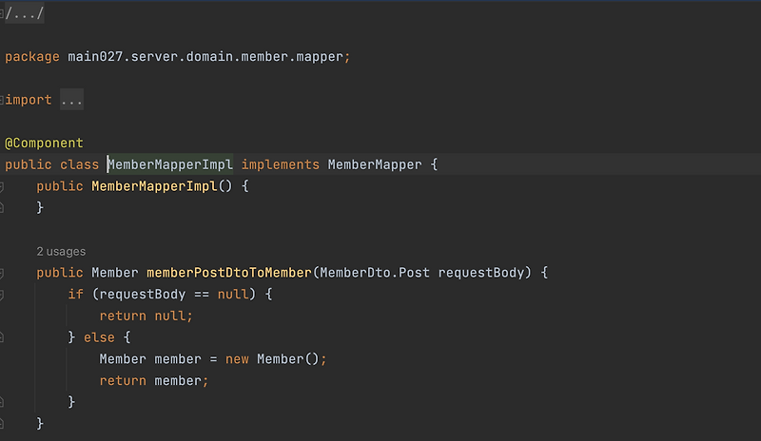Click the return null; statement
The width and height of the screenshot is (761, 441).
tap(146, 316)
